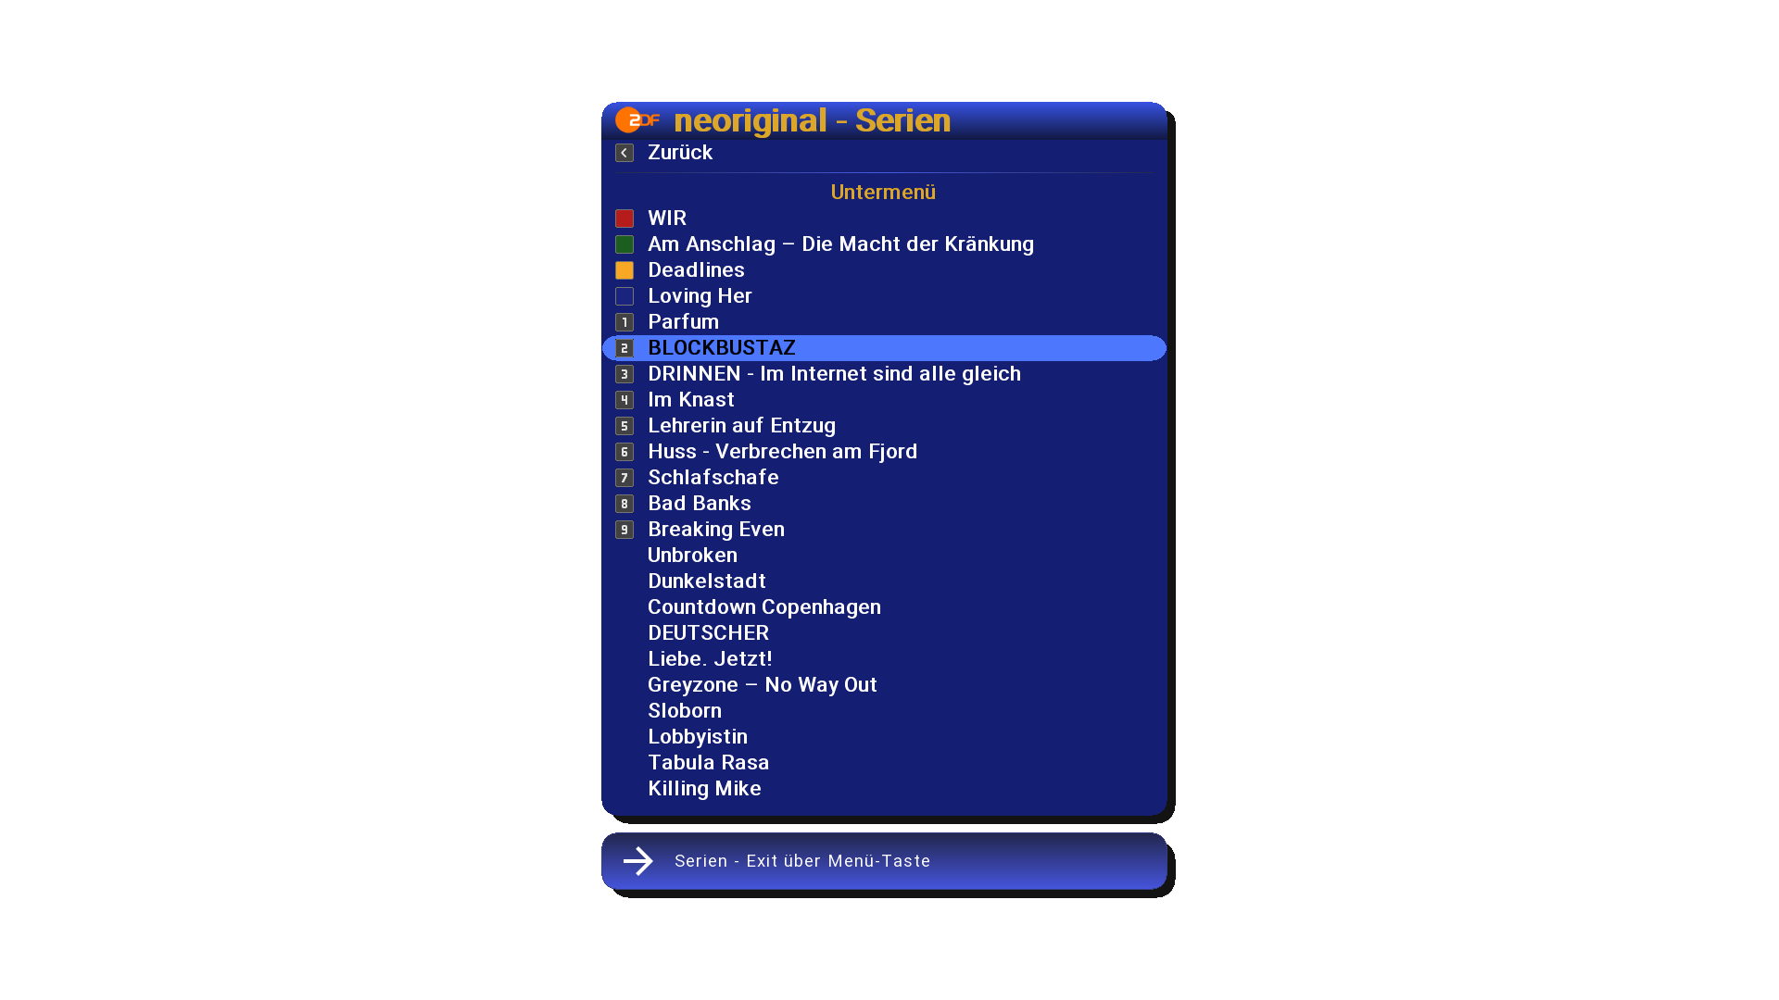Click the number 5 key icon beside Lehrerin auf Entzug

625,426
